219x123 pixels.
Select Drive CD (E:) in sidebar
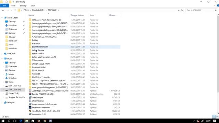tap(14, 94)
